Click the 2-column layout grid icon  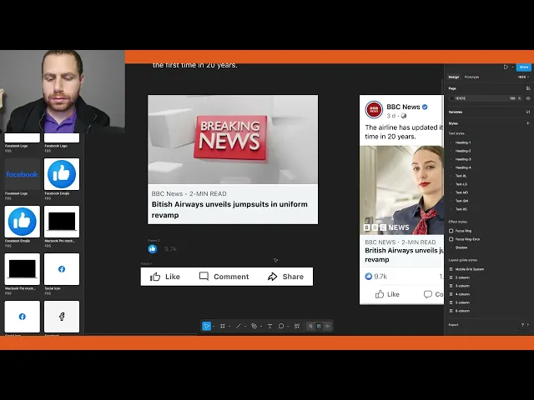451,277
